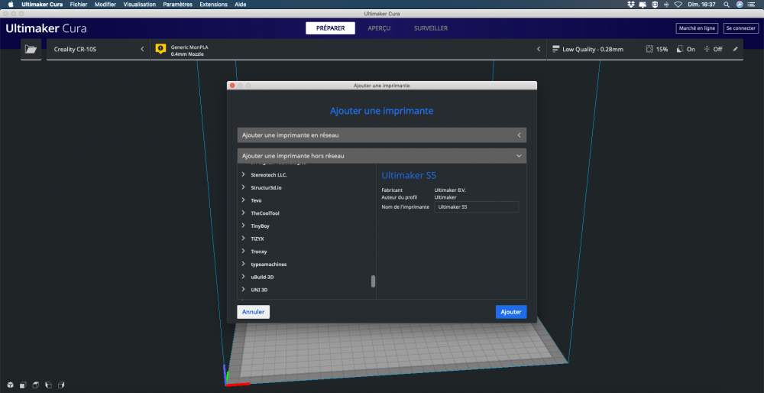Image resolution: width=764 pixels, height=393 pixels.
Task: Click the Annuler button
Action: (x=254, y=312)
